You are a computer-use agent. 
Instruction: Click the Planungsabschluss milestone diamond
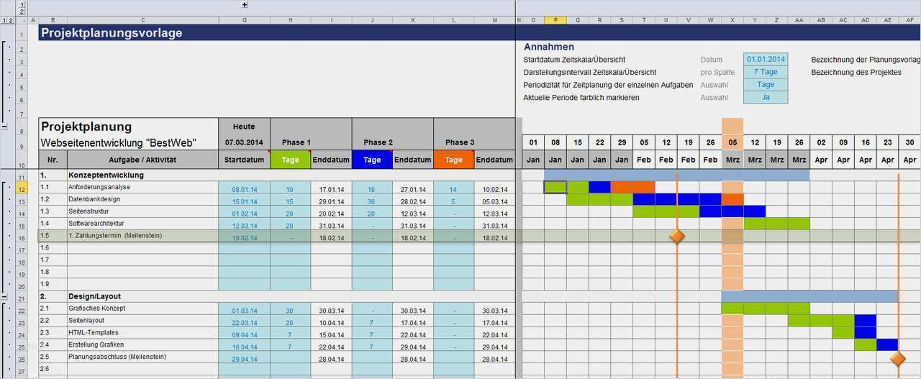[898, 357]
